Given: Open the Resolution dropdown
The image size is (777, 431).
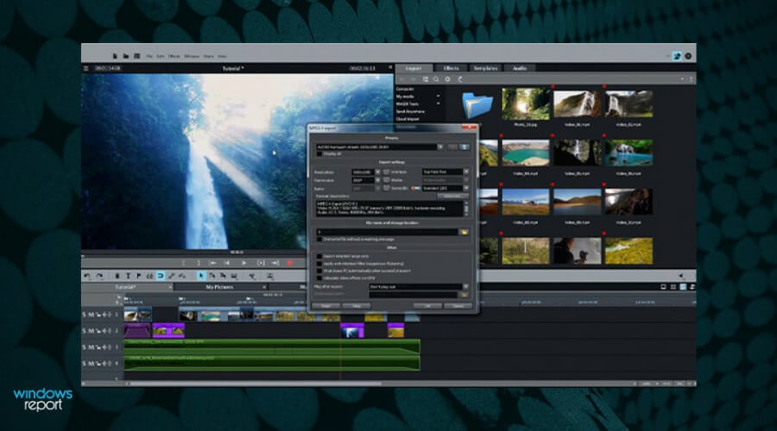Looking at the screenshot, I should coord(377,172).
